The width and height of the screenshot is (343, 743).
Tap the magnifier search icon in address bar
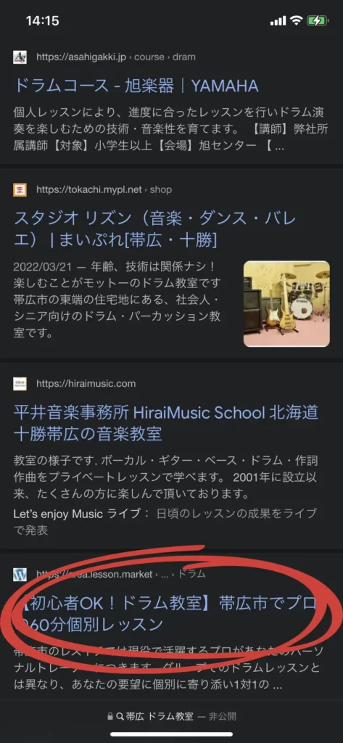(120, 716)
